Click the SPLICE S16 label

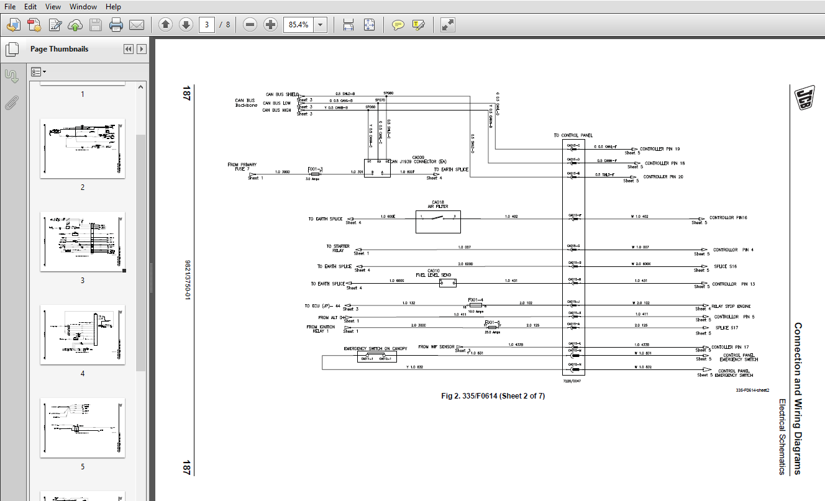click(726, 266)
